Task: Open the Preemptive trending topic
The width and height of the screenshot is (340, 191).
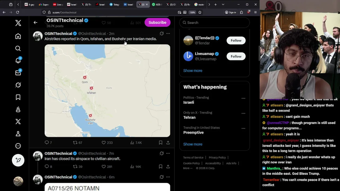Action: pos(193,133)
